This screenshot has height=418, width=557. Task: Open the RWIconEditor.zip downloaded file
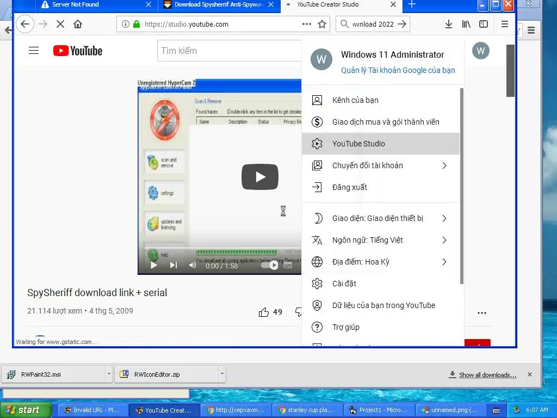click(166, 374)
